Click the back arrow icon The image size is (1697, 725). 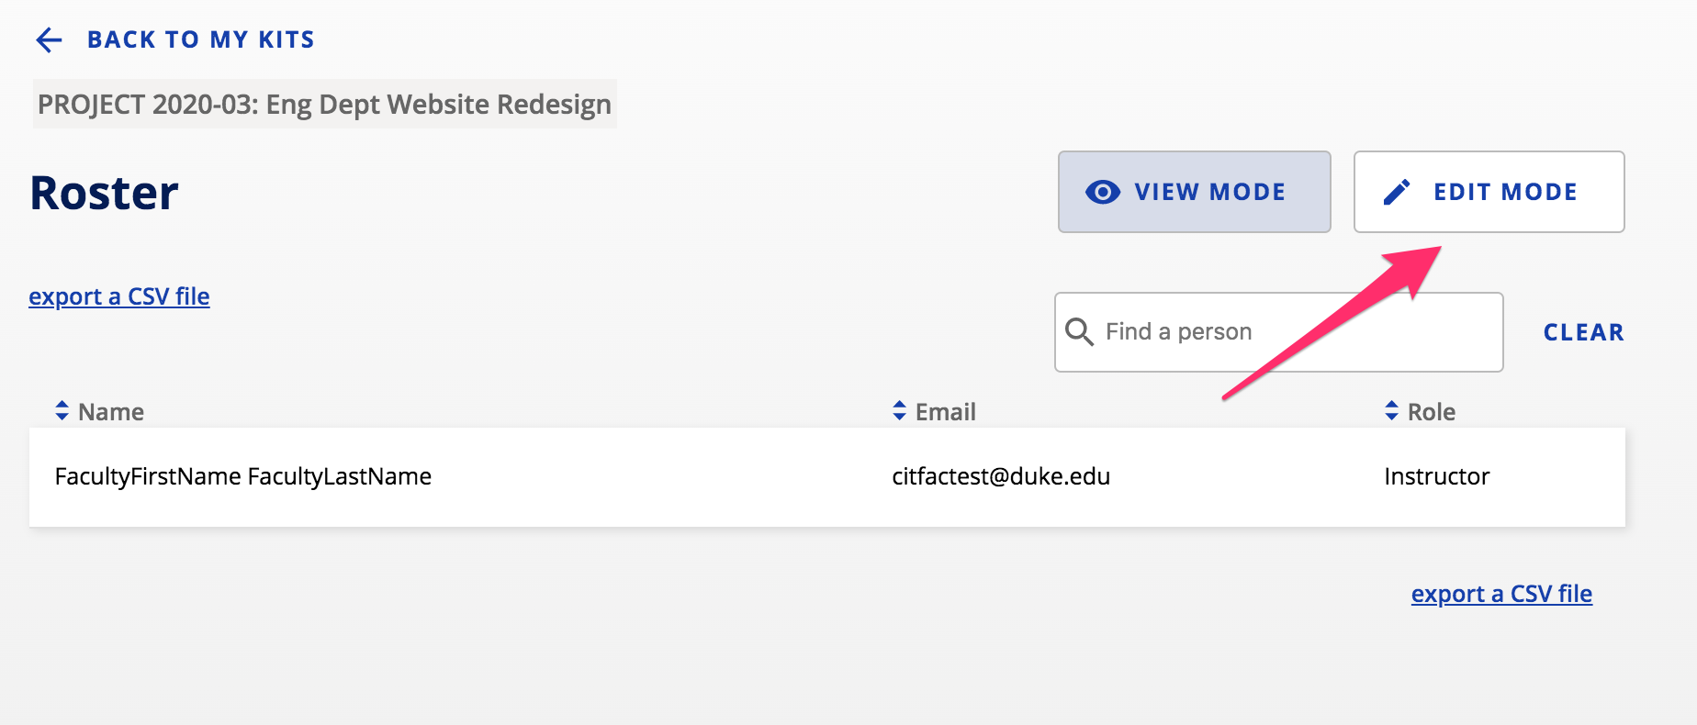click(49, 39)
